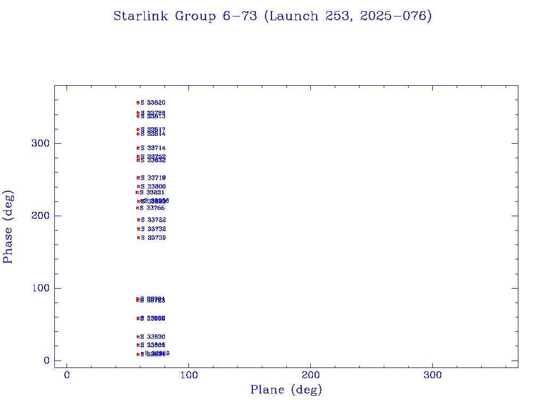Select the 'S 33739' satellite label
This screenshot has height=409, width=545.
tap(154, 238)
